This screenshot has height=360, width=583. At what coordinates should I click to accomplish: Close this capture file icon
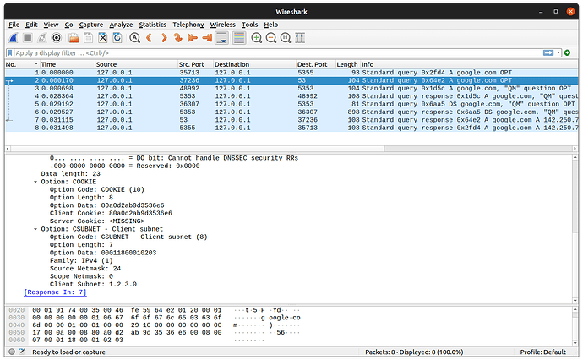[x=102, y=38]
